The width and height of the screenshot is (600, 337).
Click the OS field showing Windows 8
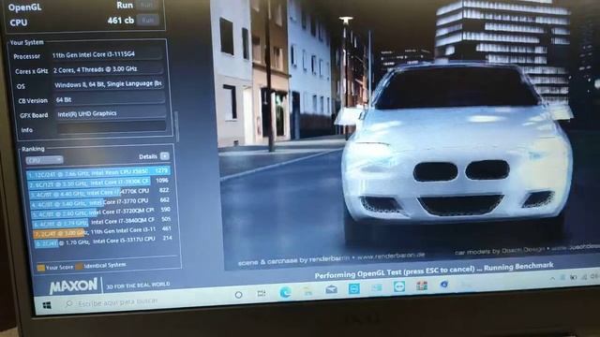[109, 84]
